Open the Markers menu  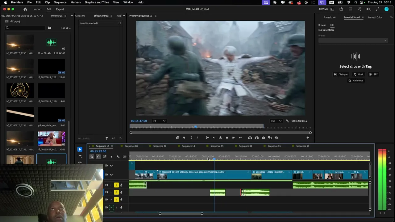coord(76,2)
